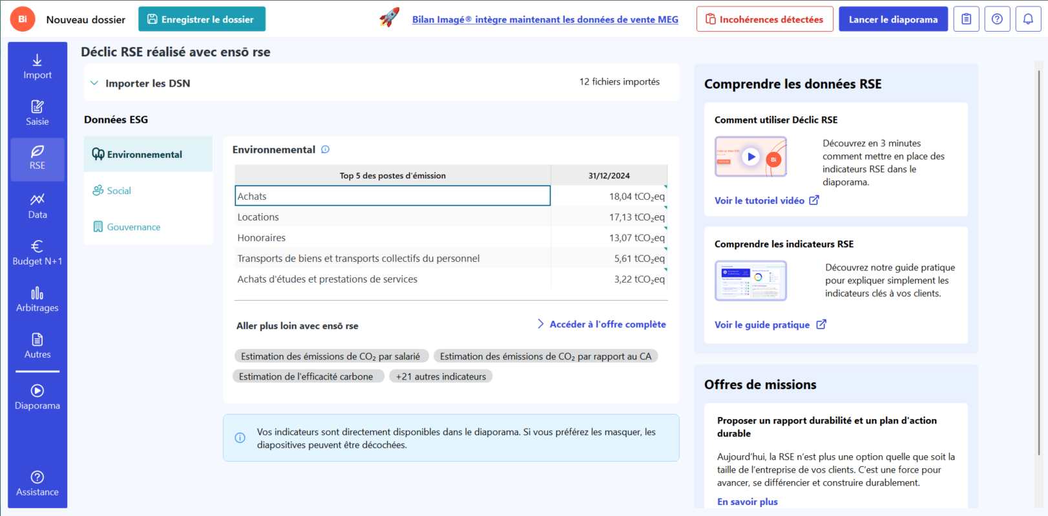The width and height of the screenshot is (1048, 516).
Task: Select the RSE sidebar item
Action: [x=37, y=158]
